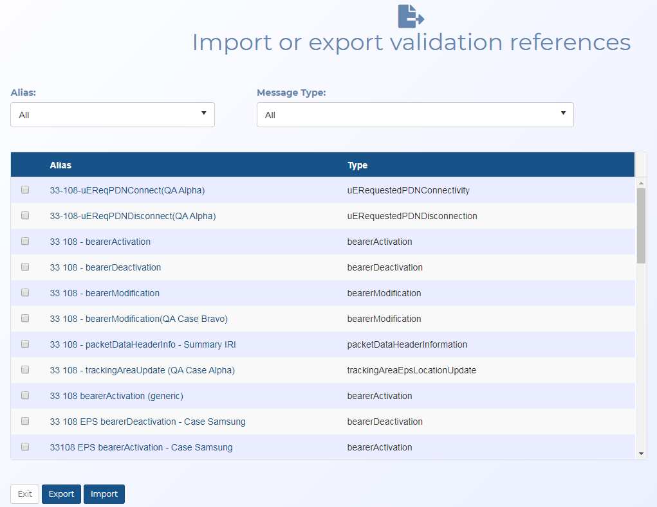Screen dimensions: 657x507
Task: Open the Alias filter dropdown
Action: click(113, 115)
